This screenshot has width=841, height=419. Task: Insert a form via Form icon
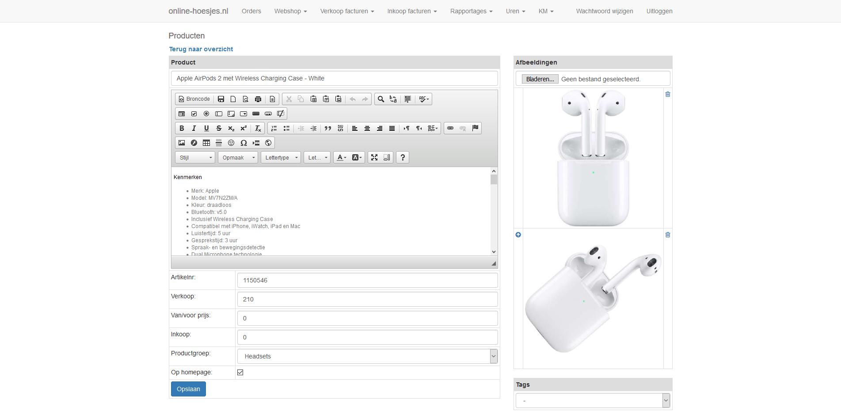click(x=182, y=114)
